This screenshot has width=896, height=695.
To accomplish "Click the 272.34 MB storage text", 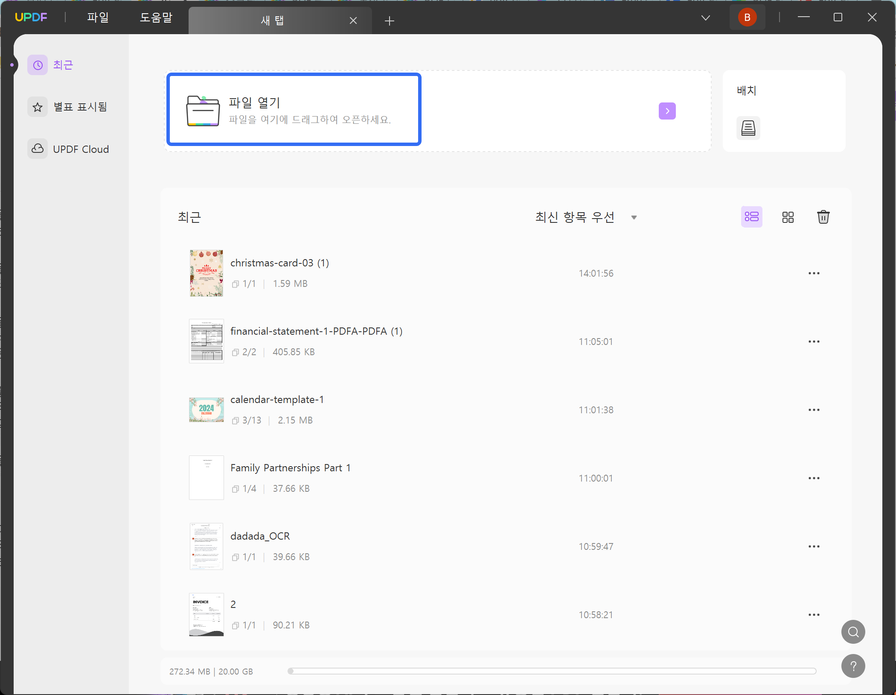I will (x=190, y=672).
